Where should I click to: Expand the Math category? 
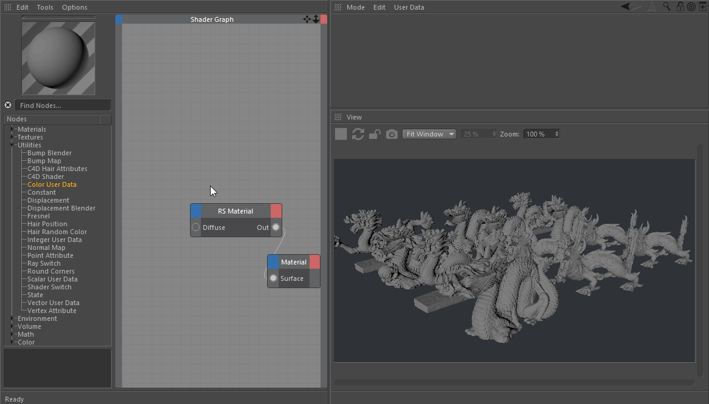tap(12, 334)
